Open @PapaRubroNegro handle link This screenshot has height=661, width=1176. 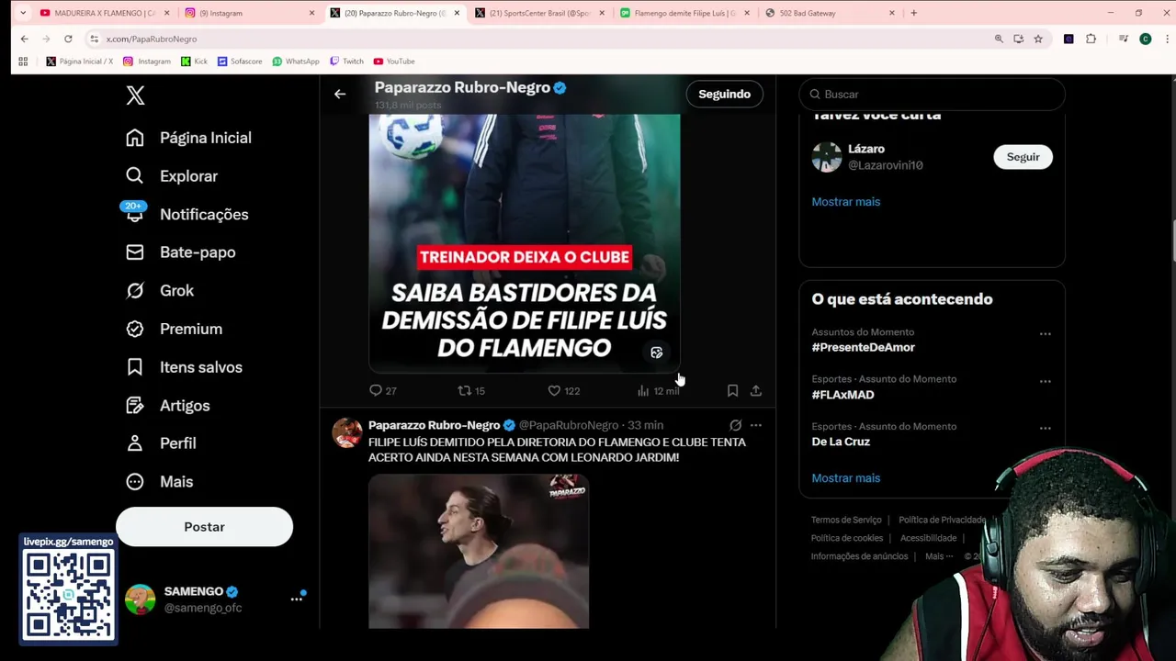pos(569,425)
